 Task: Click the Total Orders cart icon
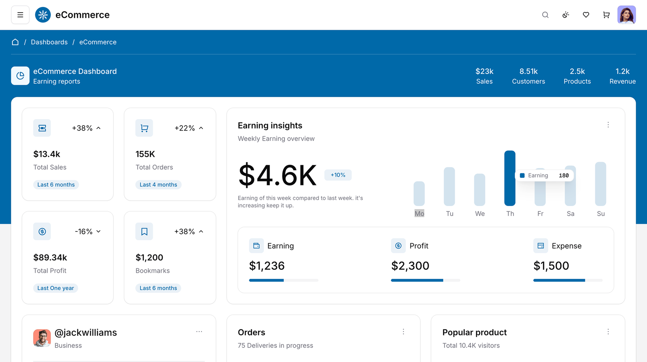pyautogui.click(x=144, y=128)
